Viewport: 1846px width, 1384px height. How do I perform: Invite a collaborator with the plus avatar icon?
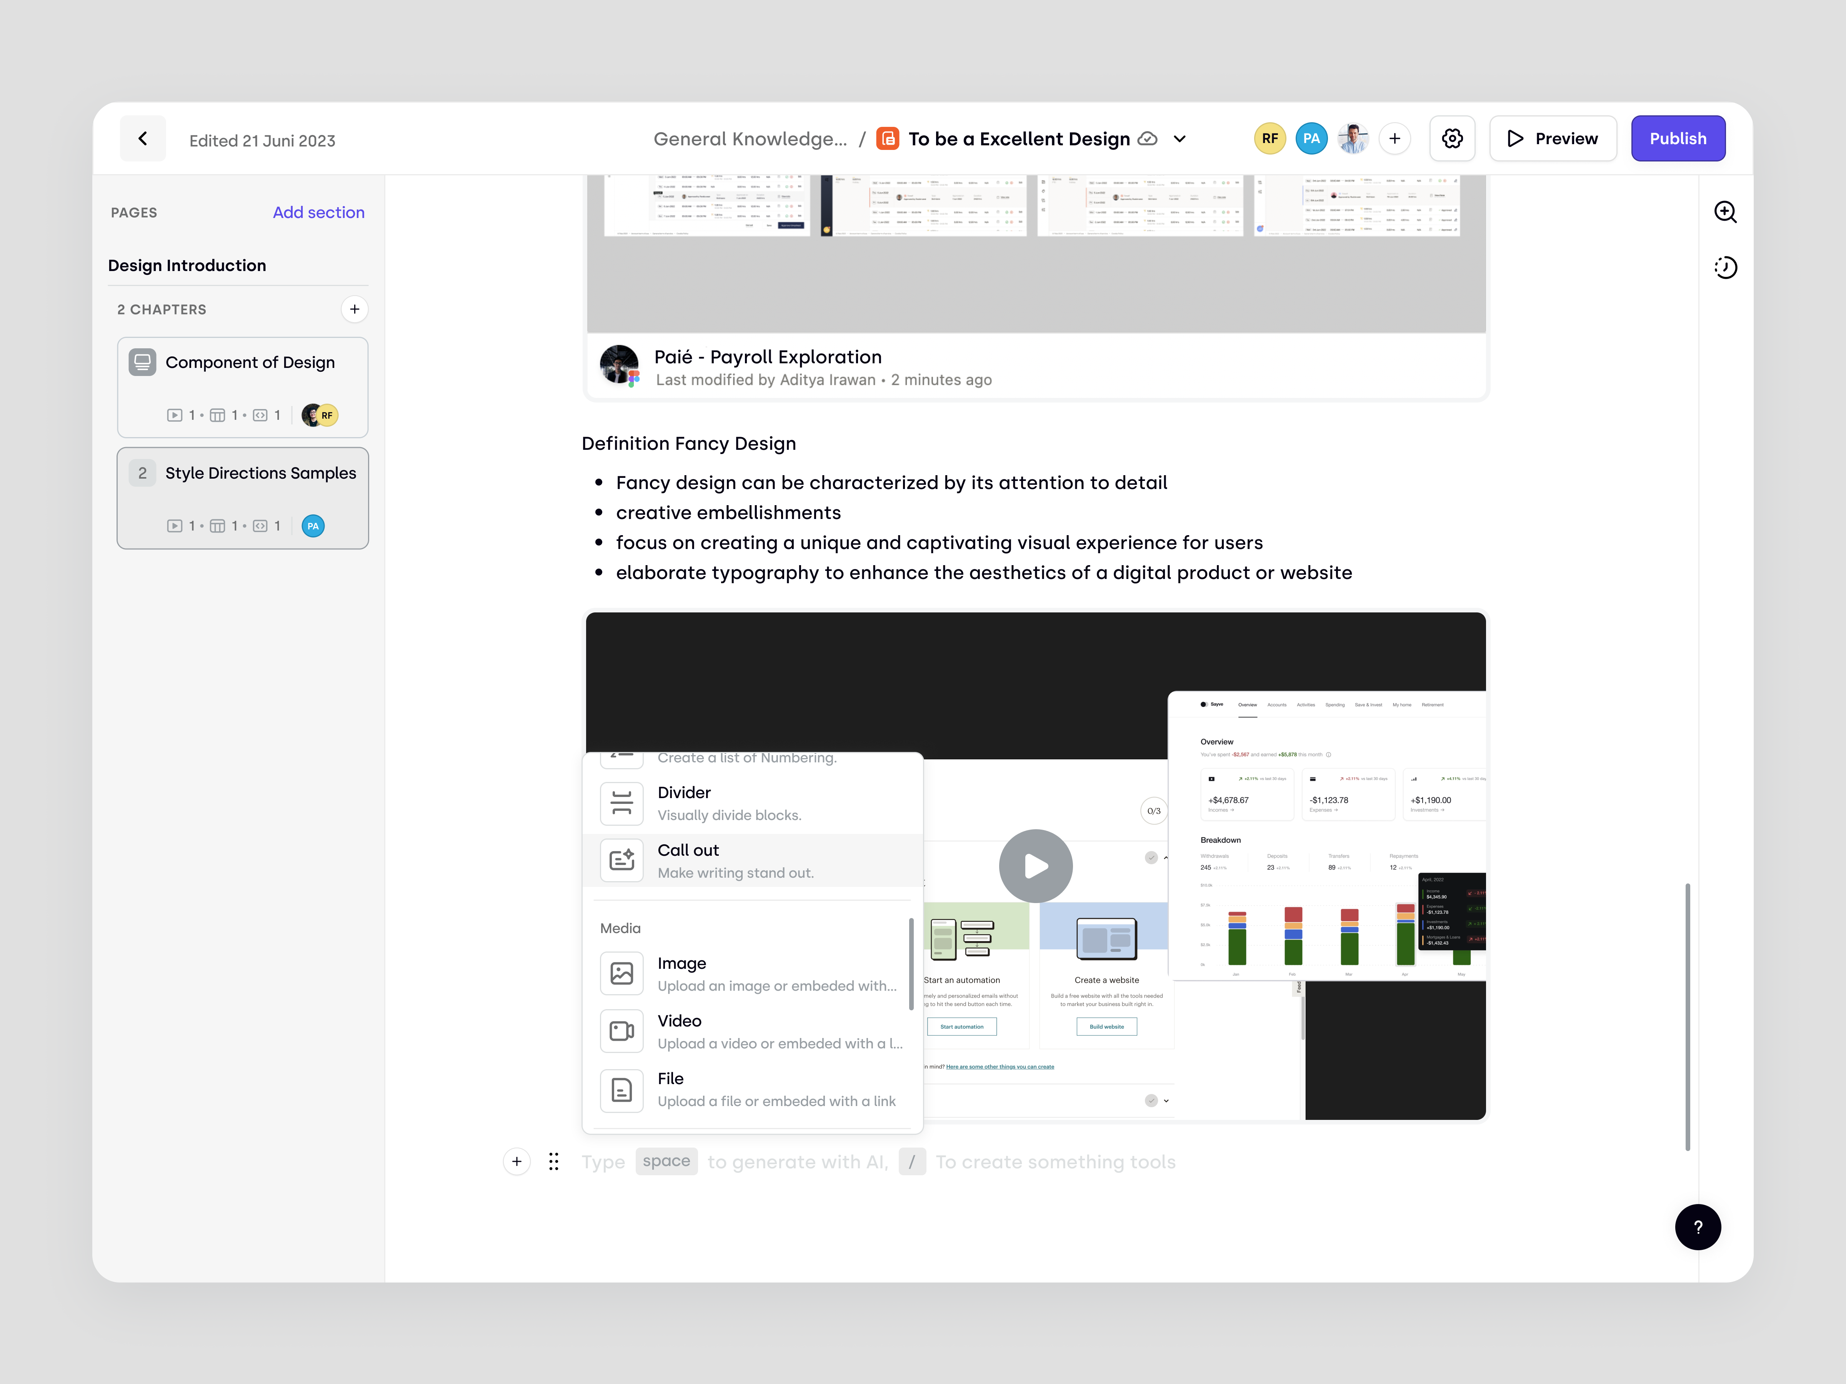click(1394, 138)
